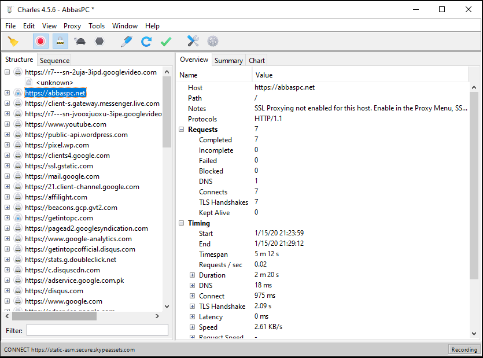Select https://www.google.com host
483x358 pixels.
point(64,301)
